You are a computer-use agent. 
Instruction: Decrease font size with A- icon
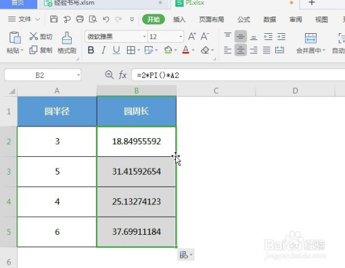click(x=205, y=37)
